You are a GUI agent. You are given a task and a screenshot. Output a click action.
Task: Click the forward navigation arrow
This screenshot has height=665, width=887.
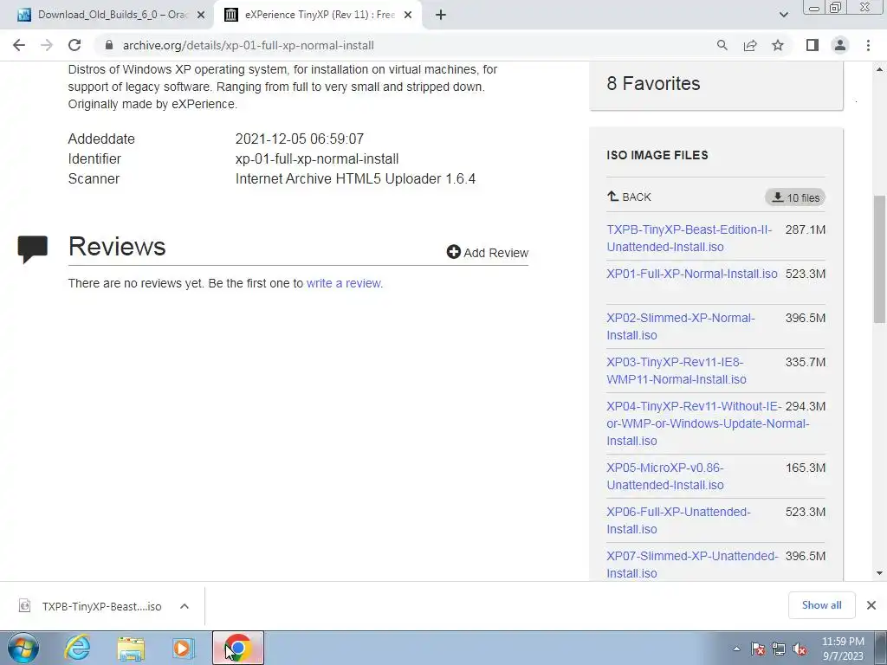click(47, 45)
